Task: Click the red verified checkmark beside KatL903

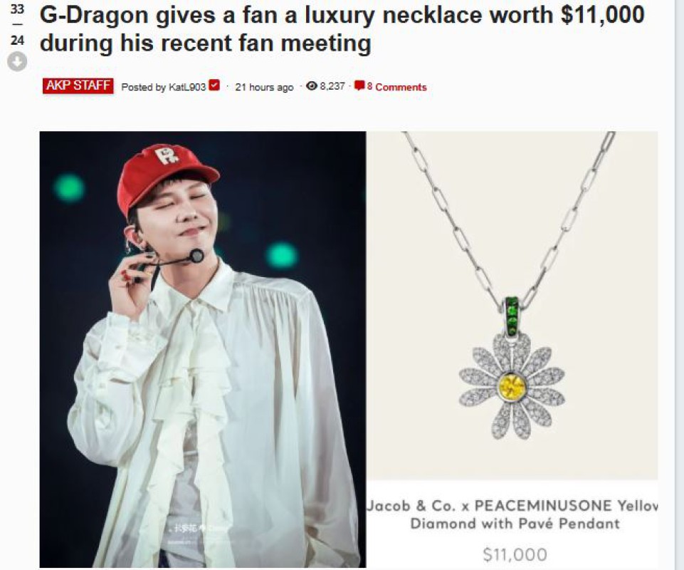Action: pos(214,85)
